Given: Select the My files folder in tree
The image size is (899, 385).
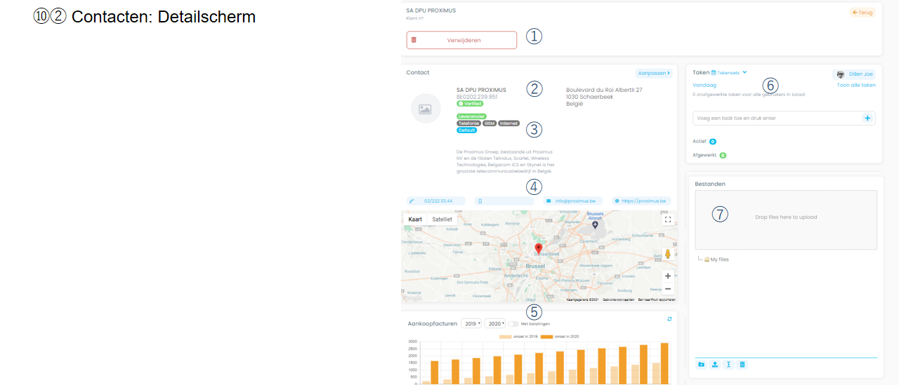Looking at the screenshot, I should (x=718, y=259).
